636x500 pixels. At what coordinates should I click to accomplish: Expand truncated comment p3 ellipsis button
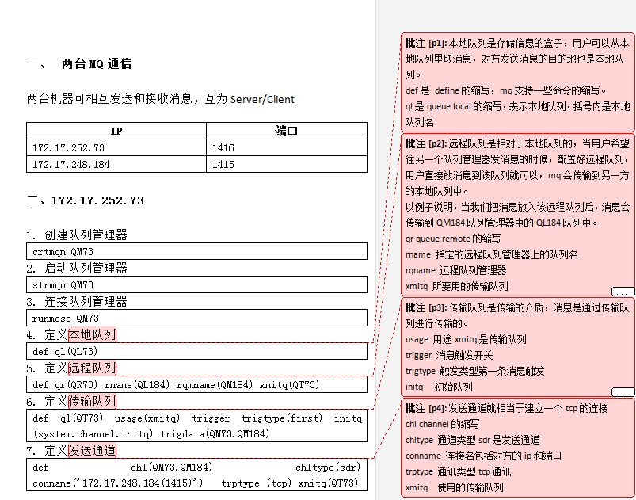click(623, 392)
